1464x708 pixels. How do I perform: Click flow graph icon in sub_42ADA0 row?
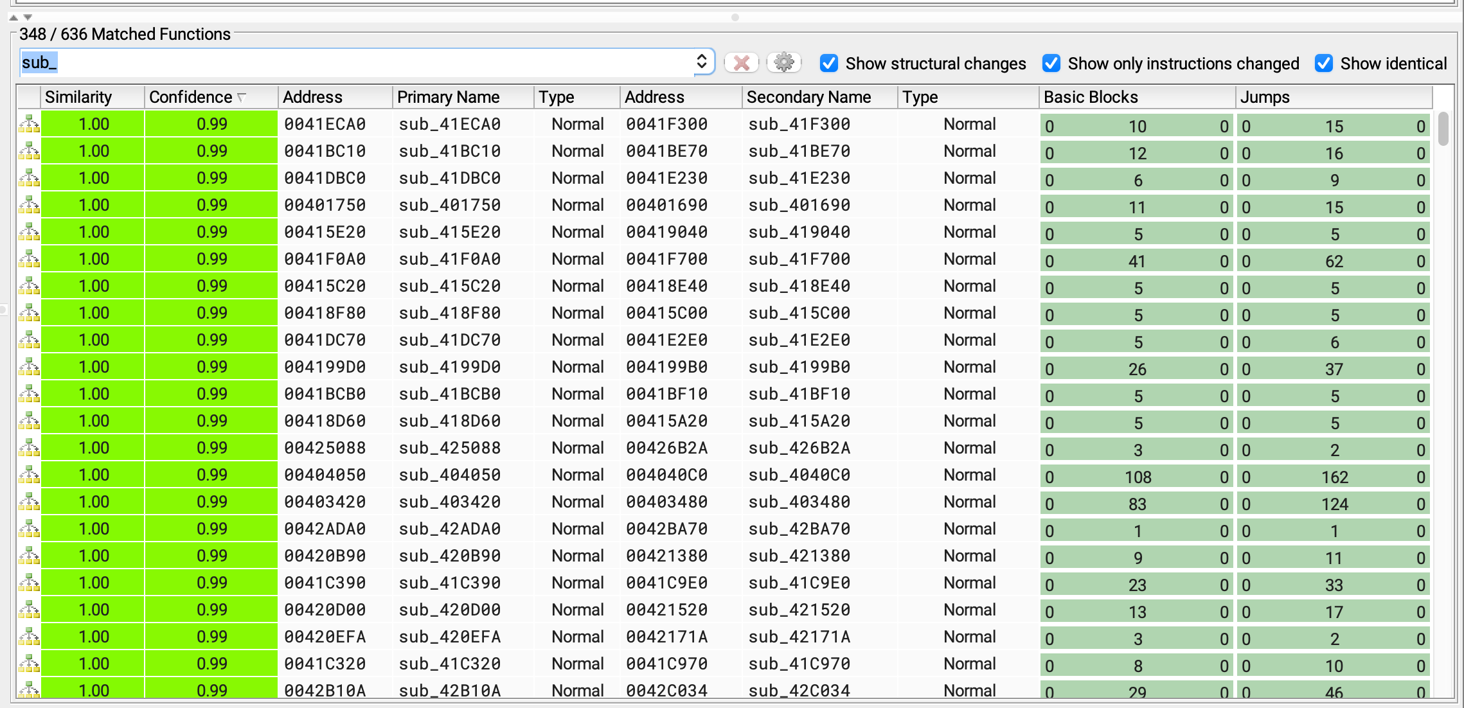pyautogui.click(x=29, y=529)
